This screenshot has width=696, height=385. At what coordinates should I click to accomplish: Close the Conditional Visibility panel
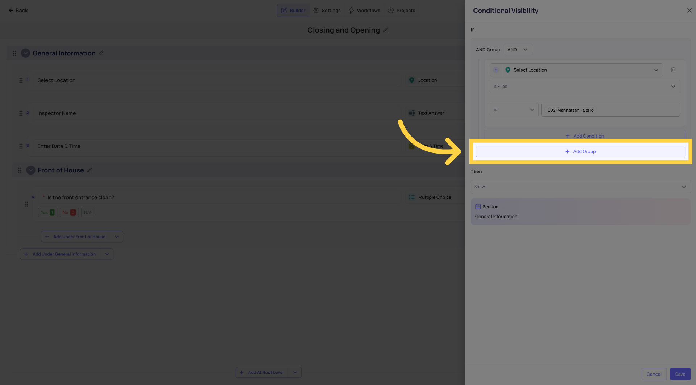pos(689,11)
